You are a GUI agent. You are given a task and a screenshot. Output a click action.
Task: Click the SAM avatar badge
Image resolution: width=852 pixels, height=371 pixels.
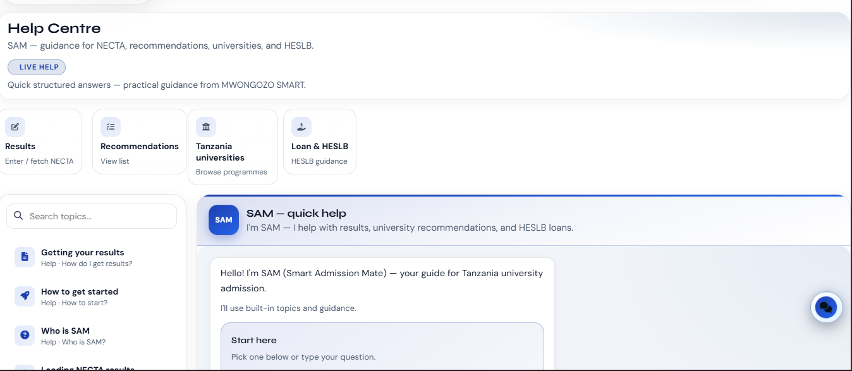pos(224,220)
